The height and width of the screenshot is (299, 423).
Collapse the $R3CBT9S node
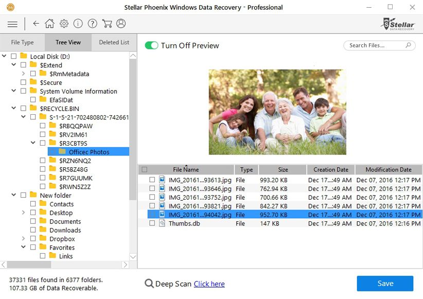pyautogui.click(x=33, y=143)
